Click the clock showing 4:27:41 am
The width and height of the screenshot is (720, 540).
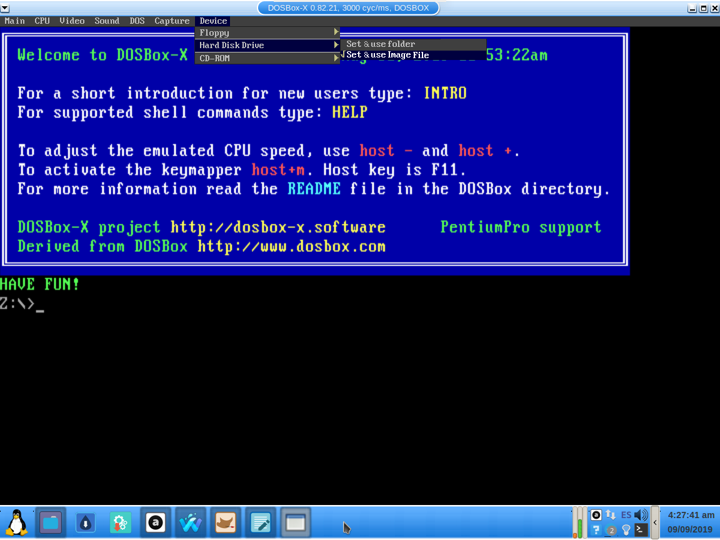tap(690, 515)
